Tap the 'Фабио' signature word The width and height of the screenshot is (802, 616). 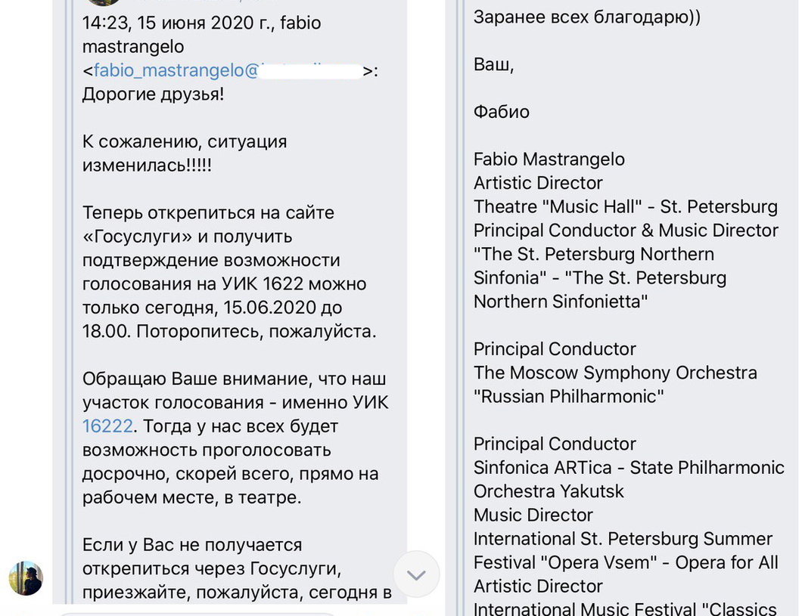click(x=501, y=112)
